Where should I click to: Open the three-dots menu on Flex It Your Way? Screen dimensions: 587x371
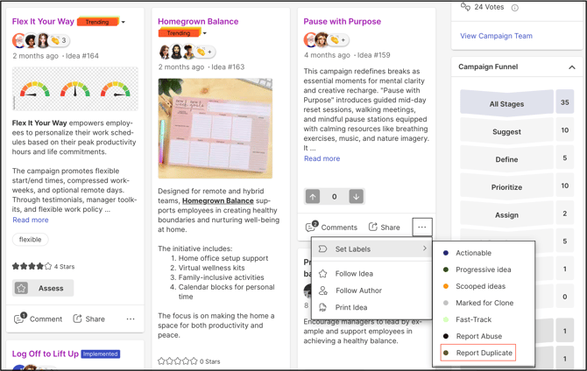131,319
